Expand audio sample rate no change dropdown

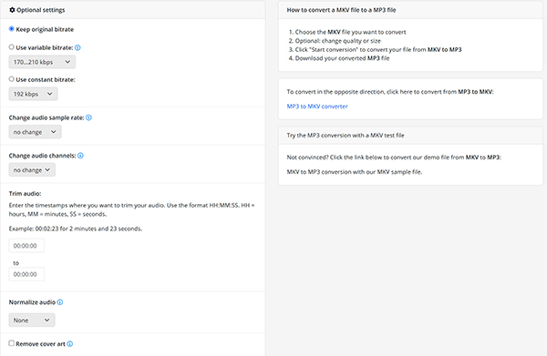point(35,132)
